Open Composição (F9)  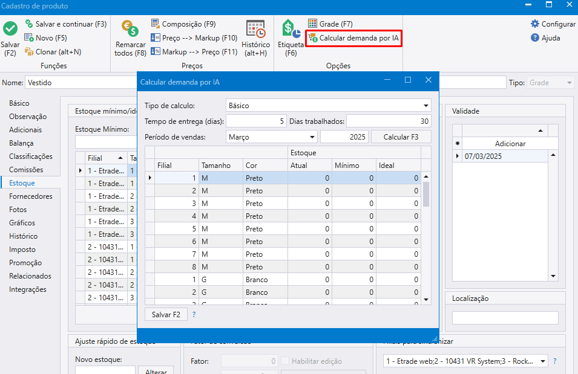183,24
